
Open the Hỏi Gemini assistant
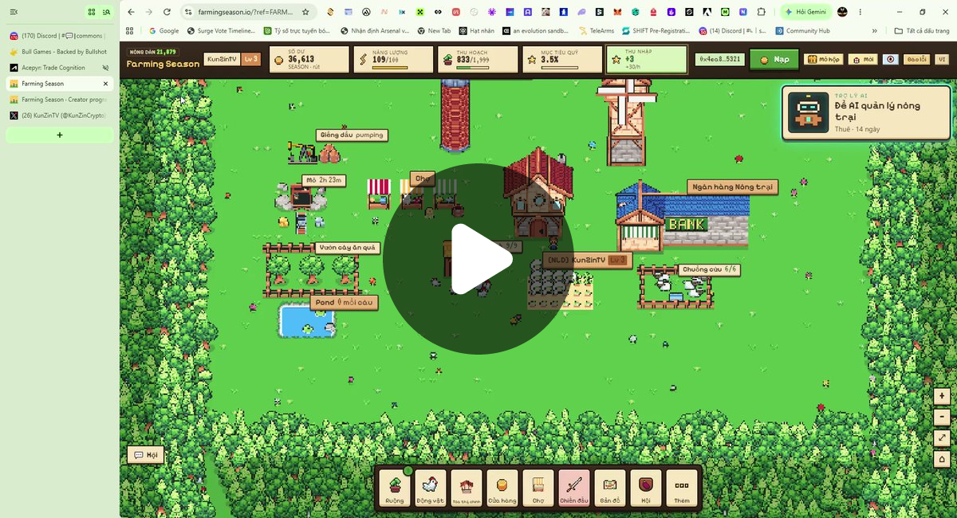(x=805, y=12)
